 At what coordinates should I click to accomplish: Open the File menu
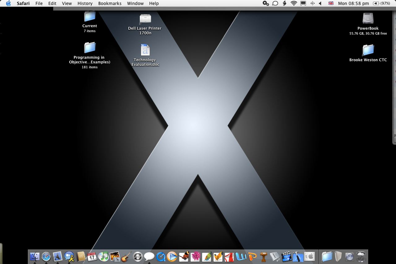point(39,3)
